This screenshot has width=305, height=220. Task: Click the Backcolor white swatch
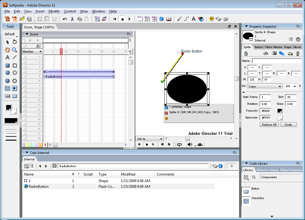(279, 118)
